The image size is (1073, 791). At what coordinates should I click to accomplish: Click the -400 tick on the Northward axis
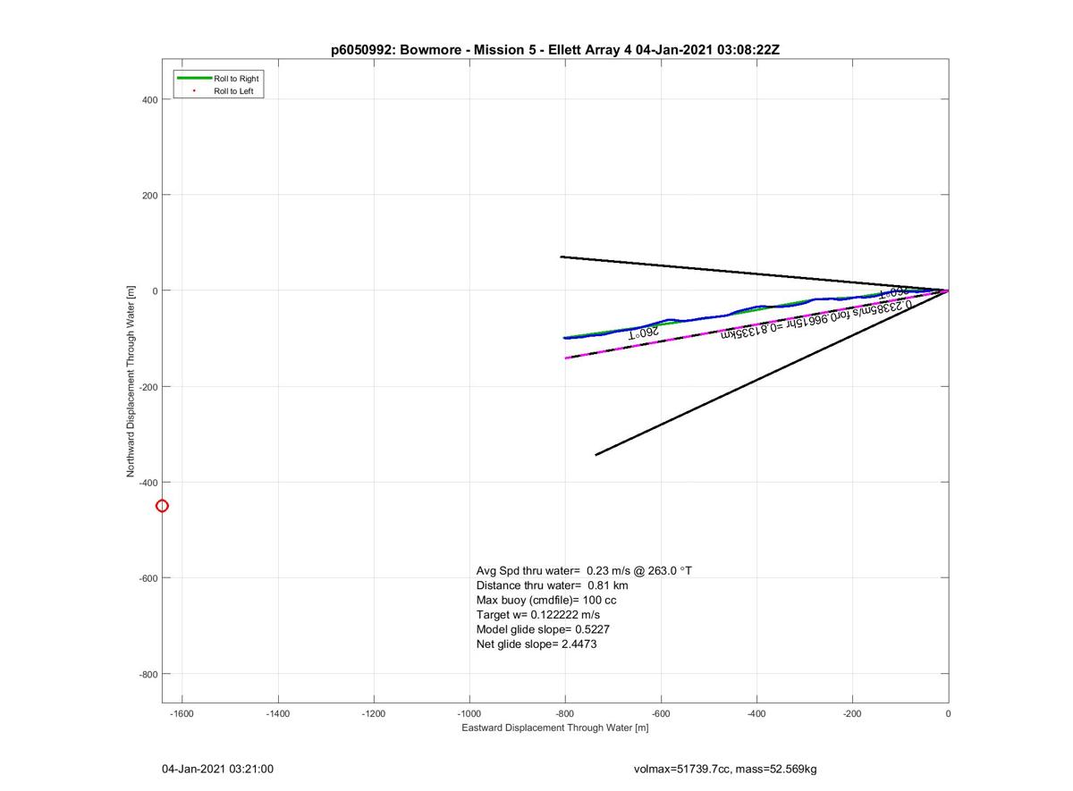click(147, 483)
